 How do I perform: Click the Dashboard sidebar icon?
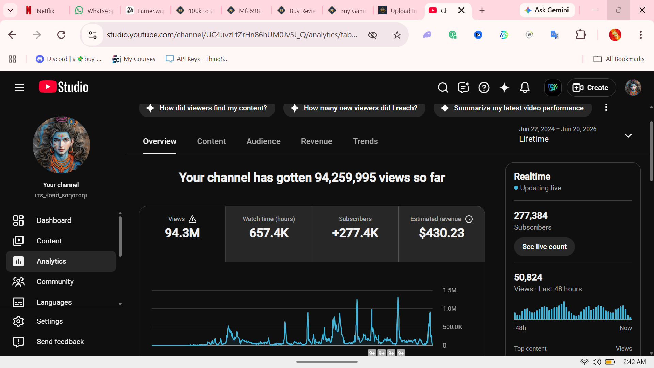18,220
